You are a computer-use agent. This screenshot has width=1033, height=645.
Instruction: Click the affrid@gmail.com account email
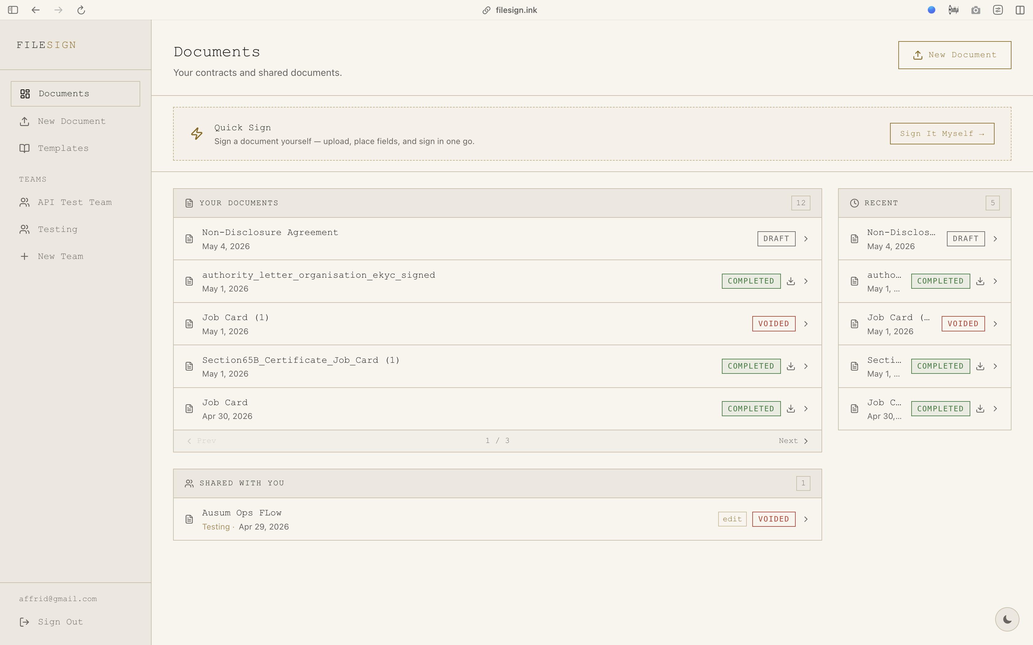[x=57, y=599]
